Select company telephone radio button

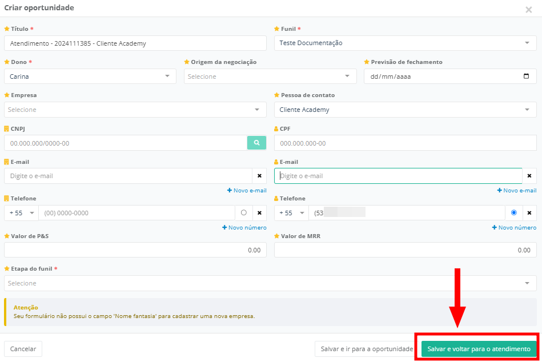(244, 213)
